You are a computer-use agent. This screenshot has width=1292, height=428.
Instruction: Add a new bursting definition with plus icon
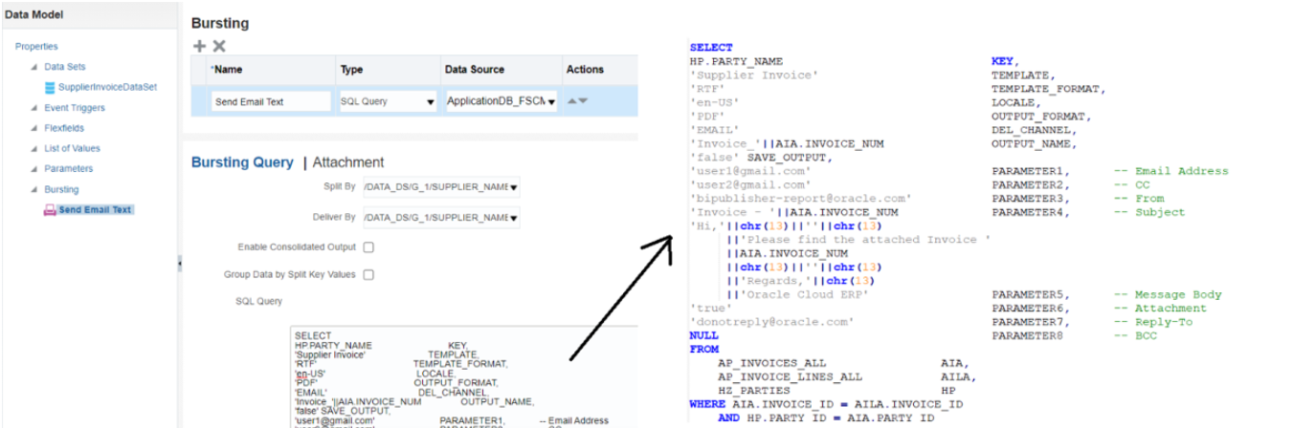(x=199, y=46)
